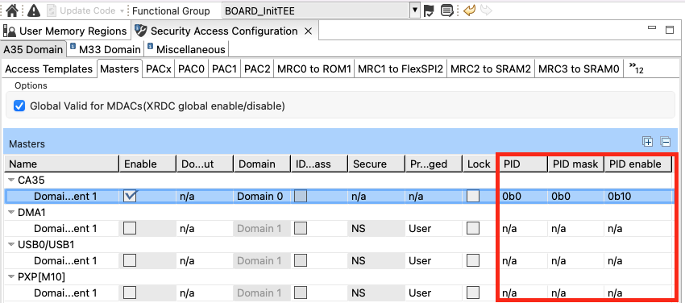Click the Update Code button

click(81, 10)
